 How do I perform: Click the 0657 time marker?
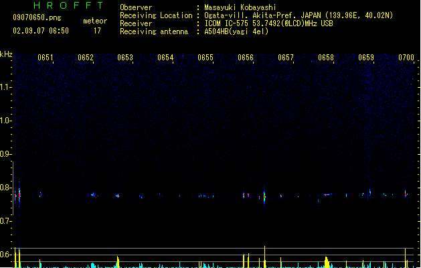pyautogui.click(x=286, y=58)
